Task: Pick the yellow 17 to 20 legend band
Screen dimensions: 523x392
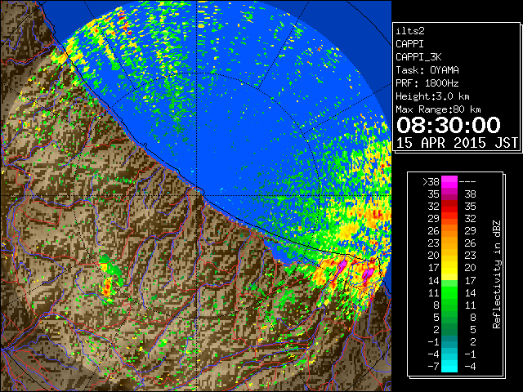Action: click(x=449, y=268)
